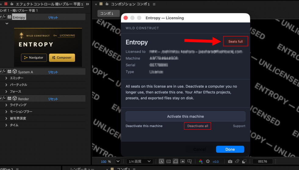Select the Entropy effect name
Screen dimensions: 299x170
pyautogui.click(x=19, y=17)
